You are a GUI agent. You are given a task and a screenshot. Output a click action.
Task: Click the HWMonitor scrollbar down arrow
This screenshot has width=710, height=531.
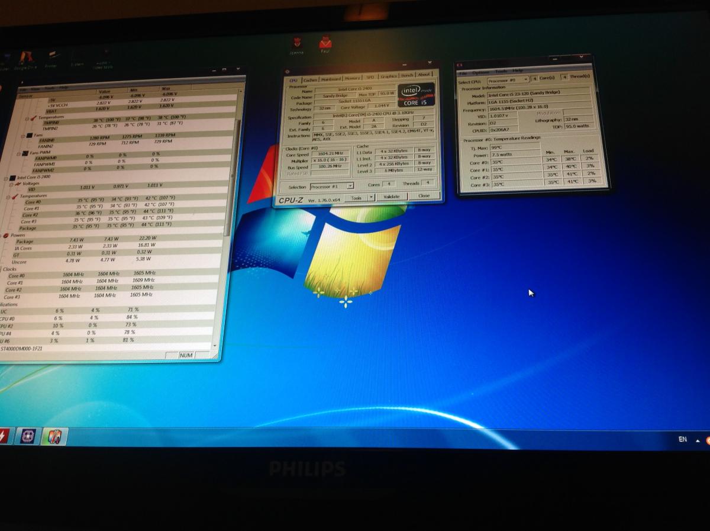(215, 345)
